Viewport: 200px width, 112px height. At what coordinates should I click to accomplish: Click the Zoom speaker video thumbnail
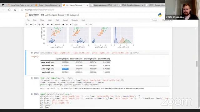click(182, 10)
